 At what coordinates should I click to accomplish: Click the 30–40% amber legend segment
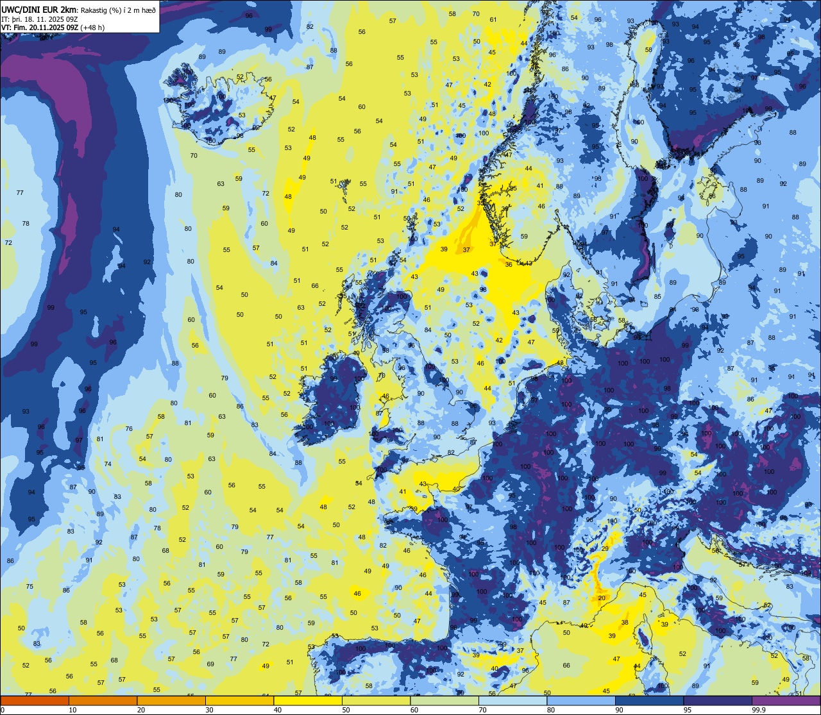pyautogui.click(x=239, y=701)
